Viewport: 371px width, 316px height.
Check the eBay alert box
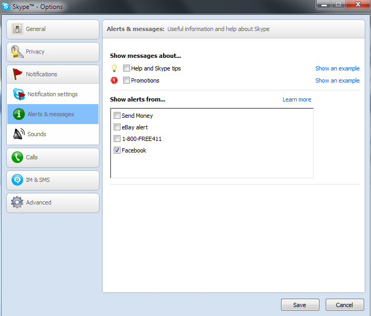point(117,127)
